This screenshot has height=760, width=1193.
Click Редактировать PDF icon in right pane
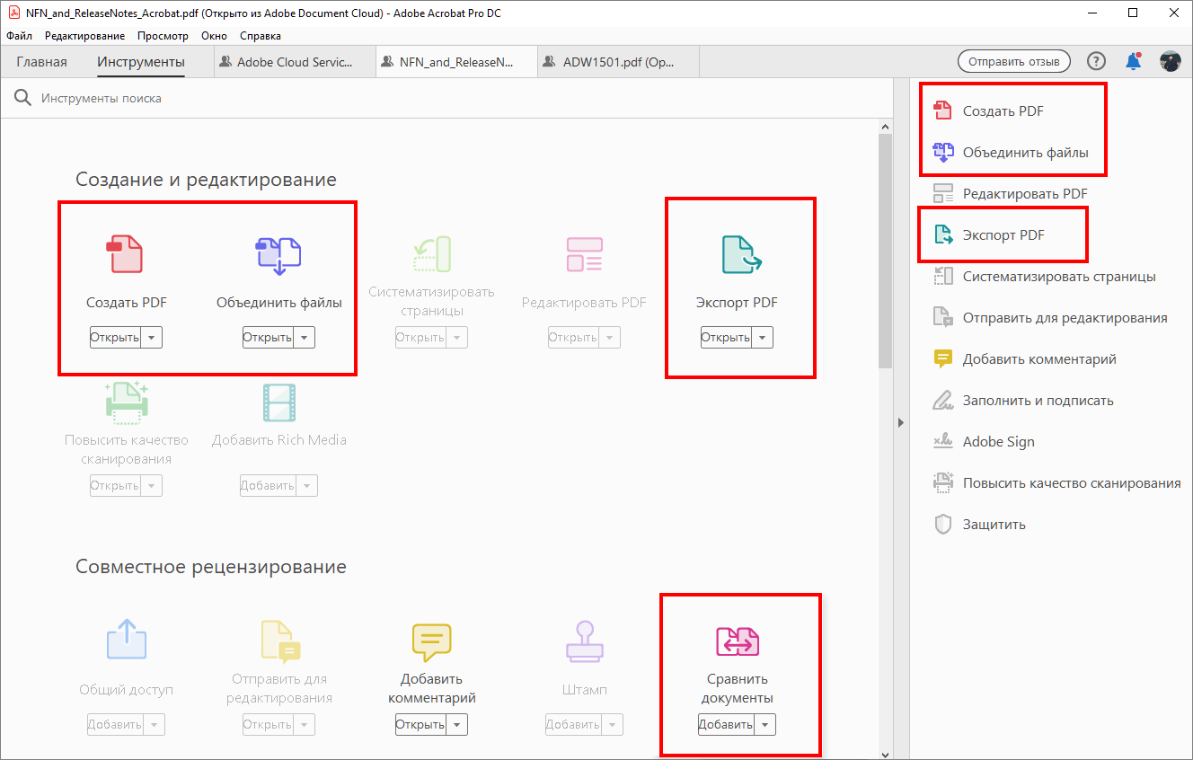[942, 193]
